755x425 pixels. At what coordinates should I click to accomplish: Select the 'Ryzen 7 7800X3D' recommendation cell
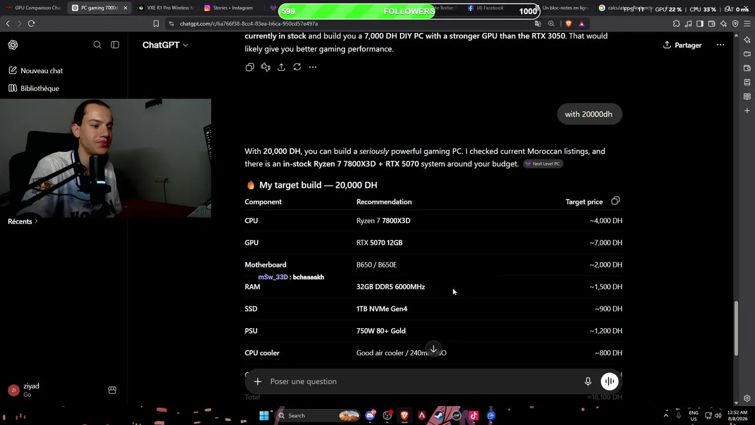383,221
